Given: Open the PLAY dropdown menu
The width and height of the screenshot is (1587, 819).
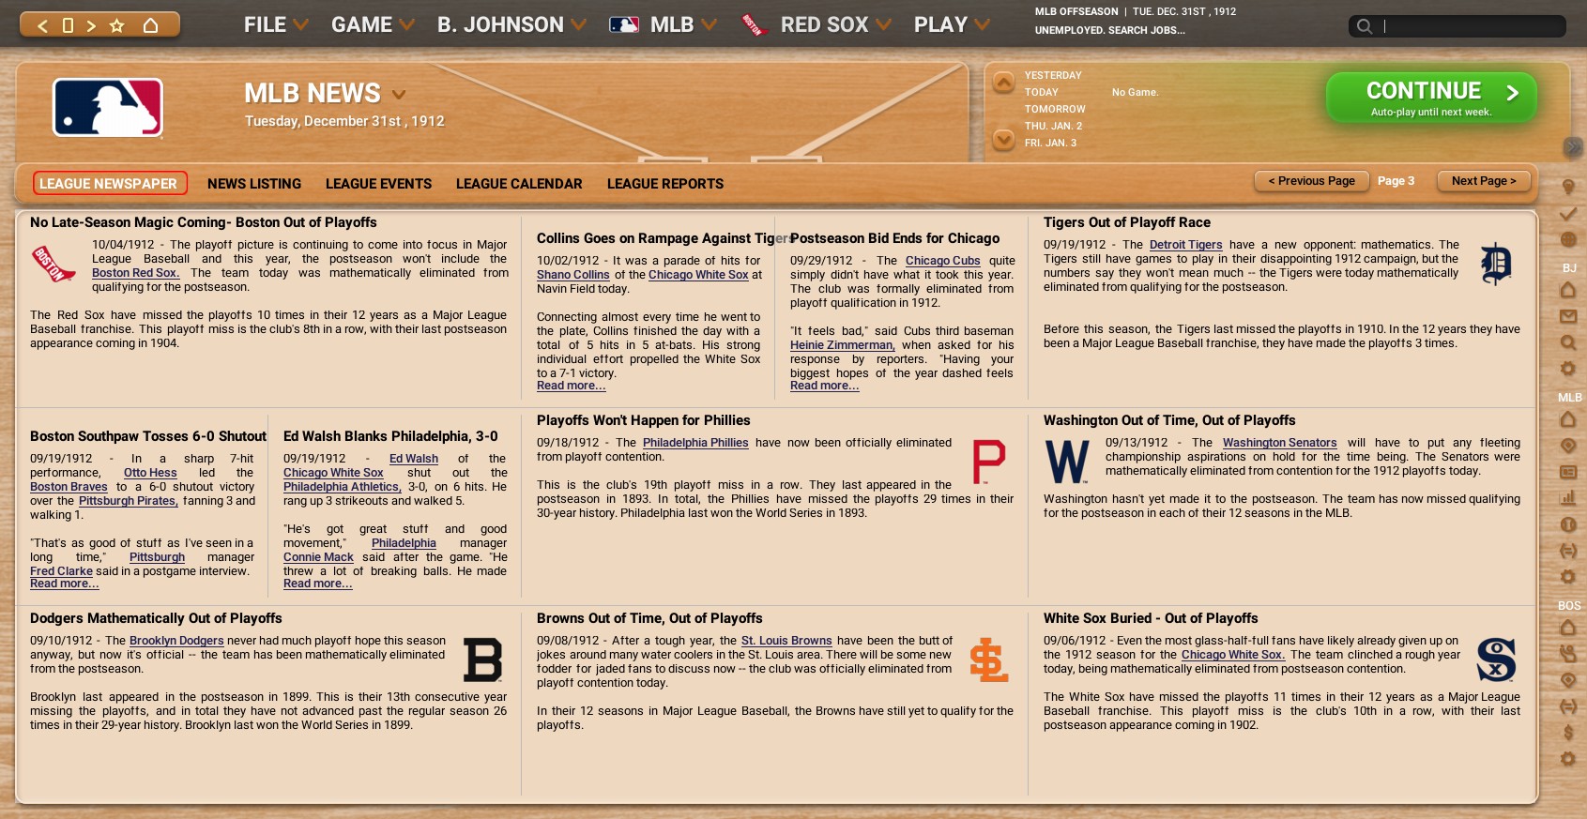Looking at the screenshot, I should 952,25.
